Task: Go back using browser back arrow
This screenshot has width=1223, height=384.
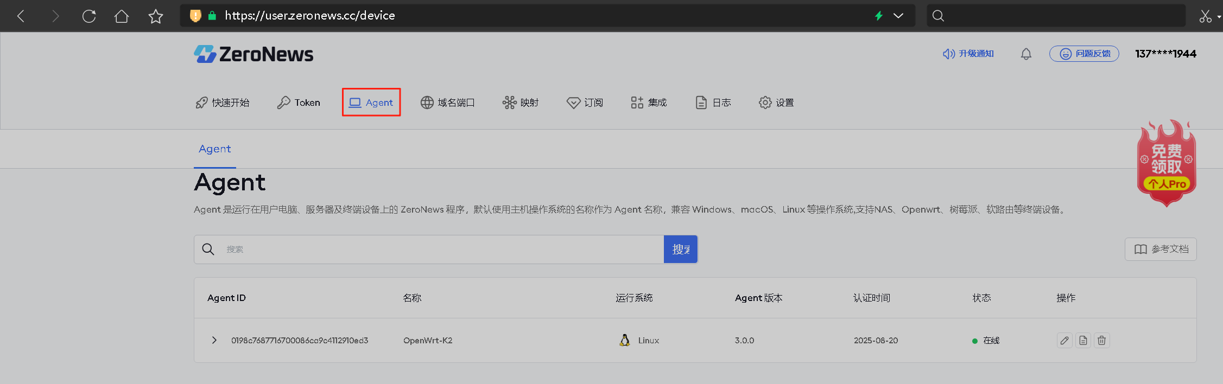Action: (21, 16)
